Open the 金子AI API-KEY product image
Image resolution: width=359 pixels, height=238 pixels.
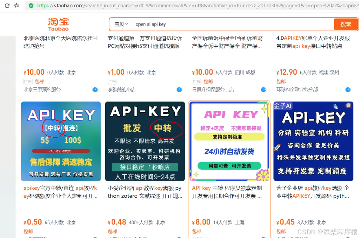[313, 141]
